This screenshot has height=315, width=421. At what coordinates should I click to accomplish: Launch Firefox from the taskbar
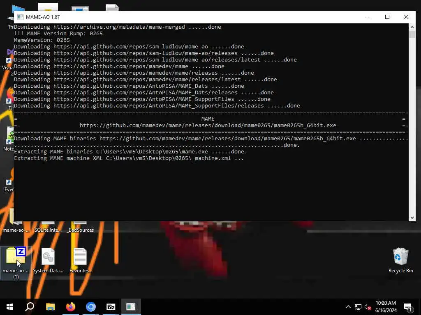[71, 307]
